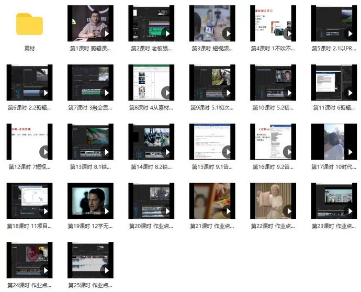Open 第7课时 3融会贯 video thumbnail
Viewport: 361px width, 292px height.
91,83
